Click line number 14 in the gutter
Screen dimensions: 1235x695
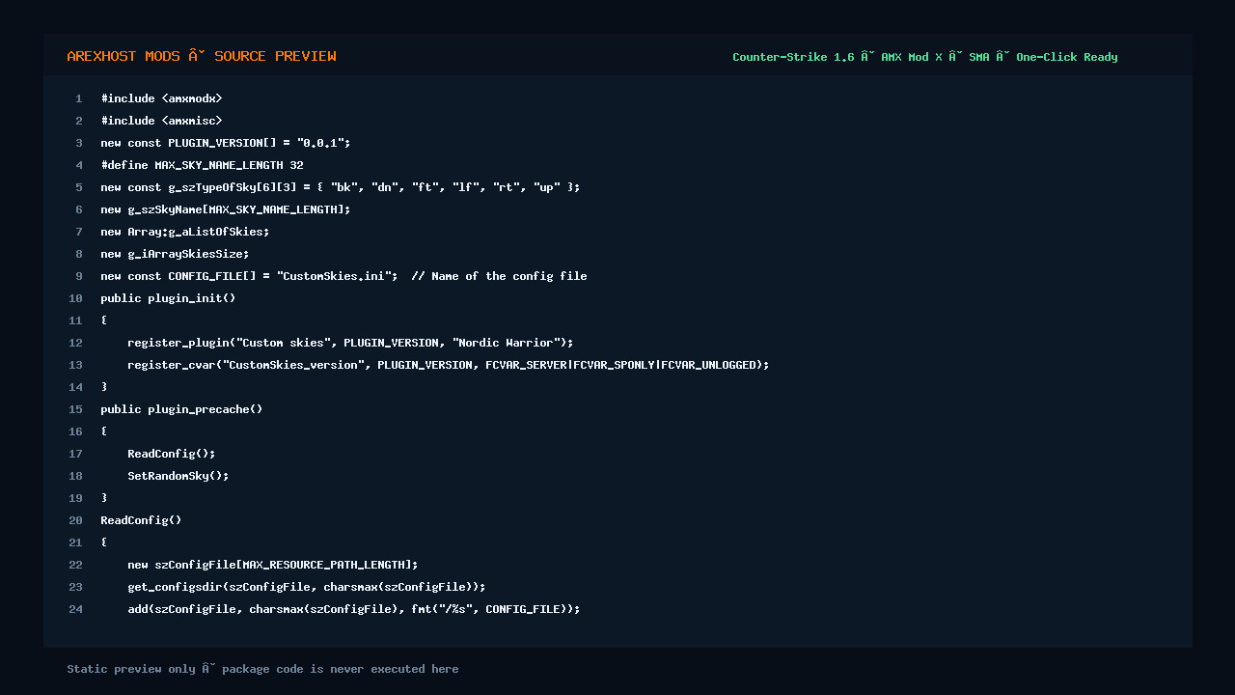[x=75, y=387]
